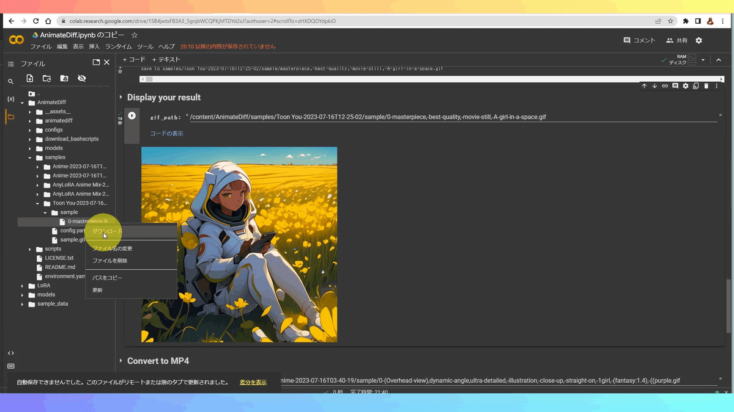Click the generated astronaut girl GIF output
This screenshot has width=734, height=412.
coord(239,244)
